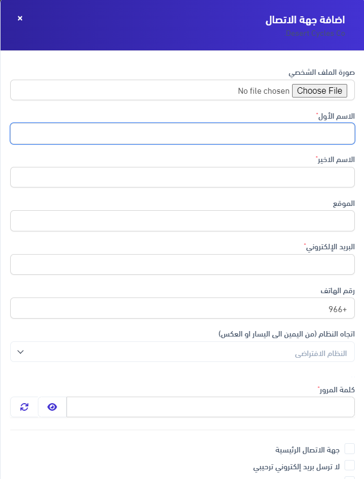Close the add contact dialog
Viewport: 364px width, 479px height.
click(20, 18)
